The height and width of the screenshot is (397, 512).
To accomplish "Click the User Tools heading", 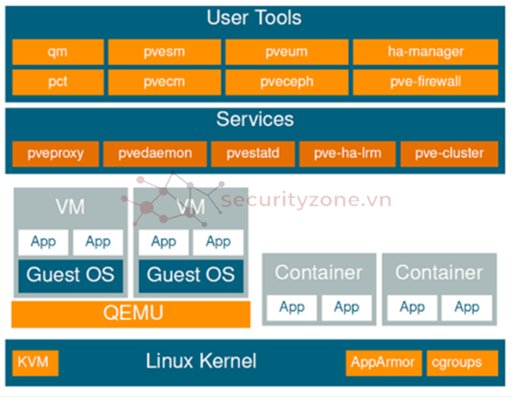I will coord(254,18).
